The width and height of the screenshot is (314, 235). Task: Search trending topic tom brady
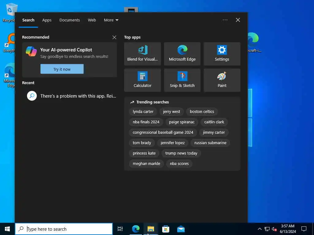click(142, 143)
